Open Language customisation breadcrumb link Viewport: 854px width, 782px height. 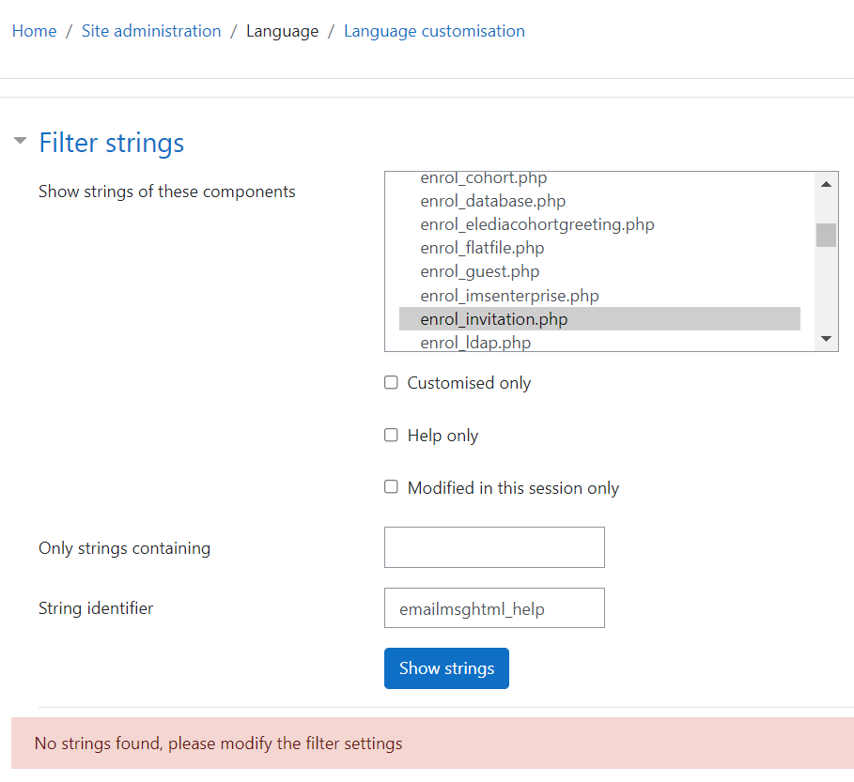(434, 31)
